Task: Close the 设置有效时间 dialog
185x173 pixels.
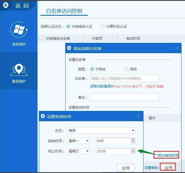Action: pos(138,116)
